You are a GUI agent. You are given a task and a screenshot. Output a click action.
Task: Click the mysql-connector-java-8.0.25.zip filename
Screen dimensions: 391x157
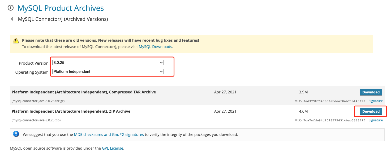36,120
